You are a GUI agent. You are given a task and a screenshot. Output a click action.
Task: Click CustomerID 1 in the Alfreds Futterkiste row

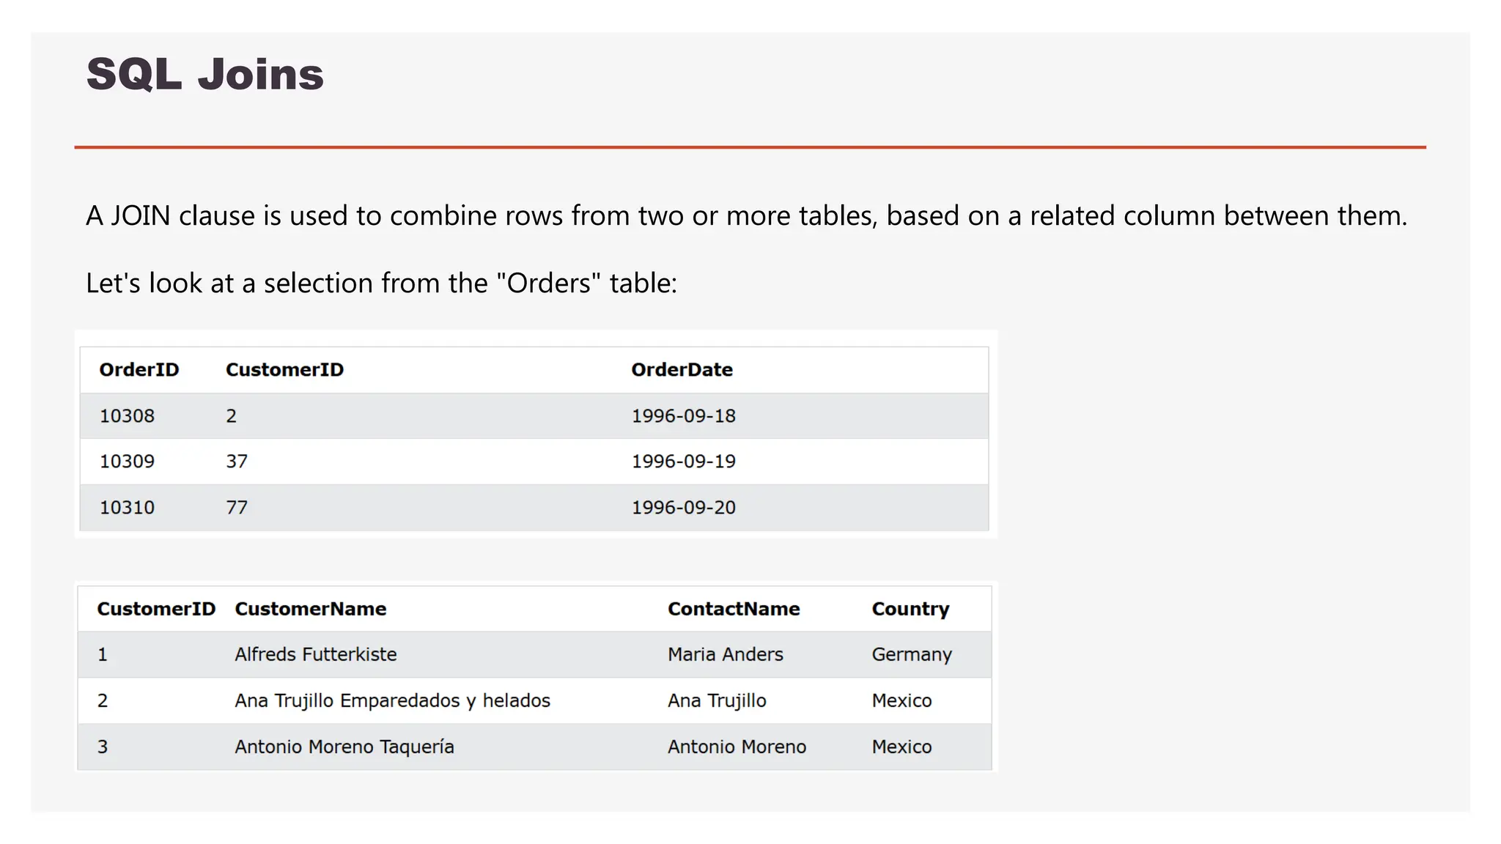point(103,654)
